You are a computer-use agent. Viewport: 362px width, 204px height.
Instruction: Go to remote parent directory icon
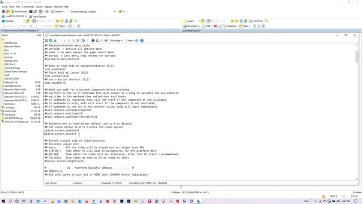coord(232,21)
